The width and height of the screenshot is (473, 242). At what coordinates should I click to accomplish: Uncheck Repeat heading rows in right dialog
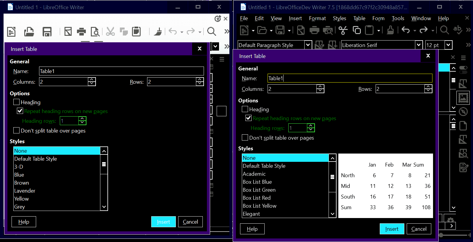pyautogui.click(x=249, y=118)
